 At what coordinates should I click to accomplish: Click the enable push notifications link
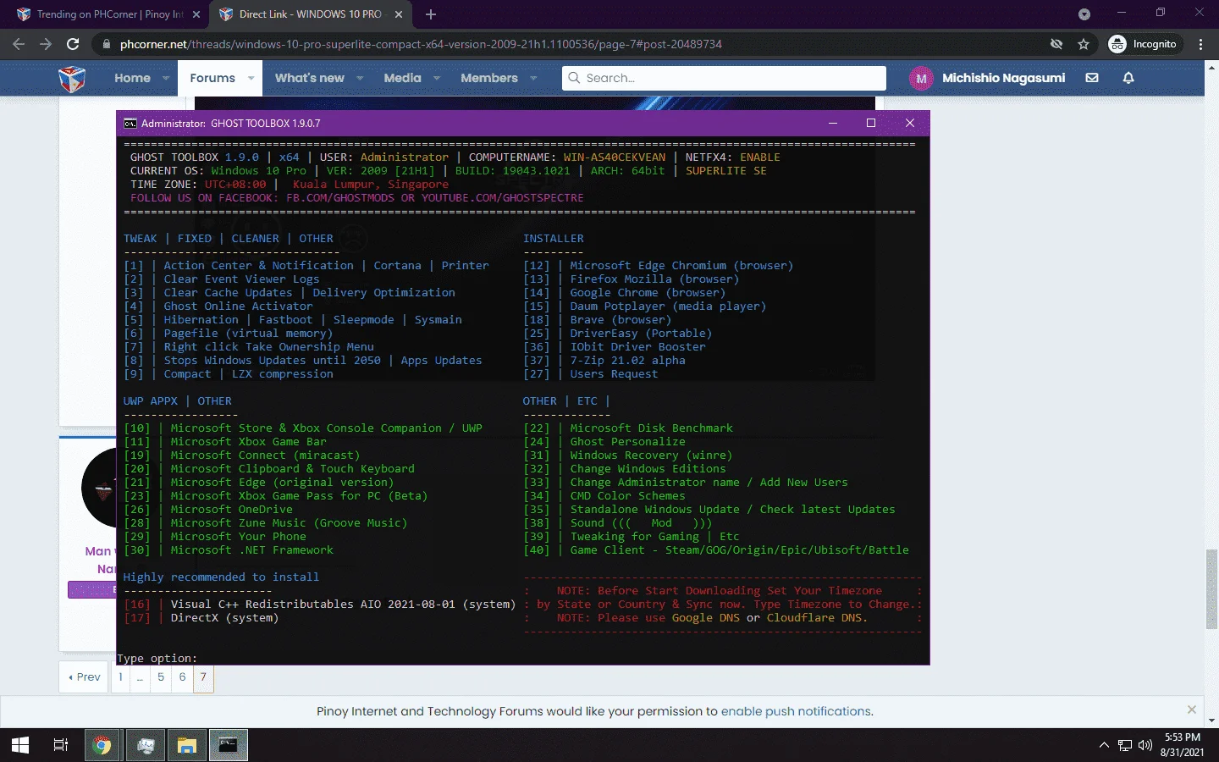(x=796, y=711)
